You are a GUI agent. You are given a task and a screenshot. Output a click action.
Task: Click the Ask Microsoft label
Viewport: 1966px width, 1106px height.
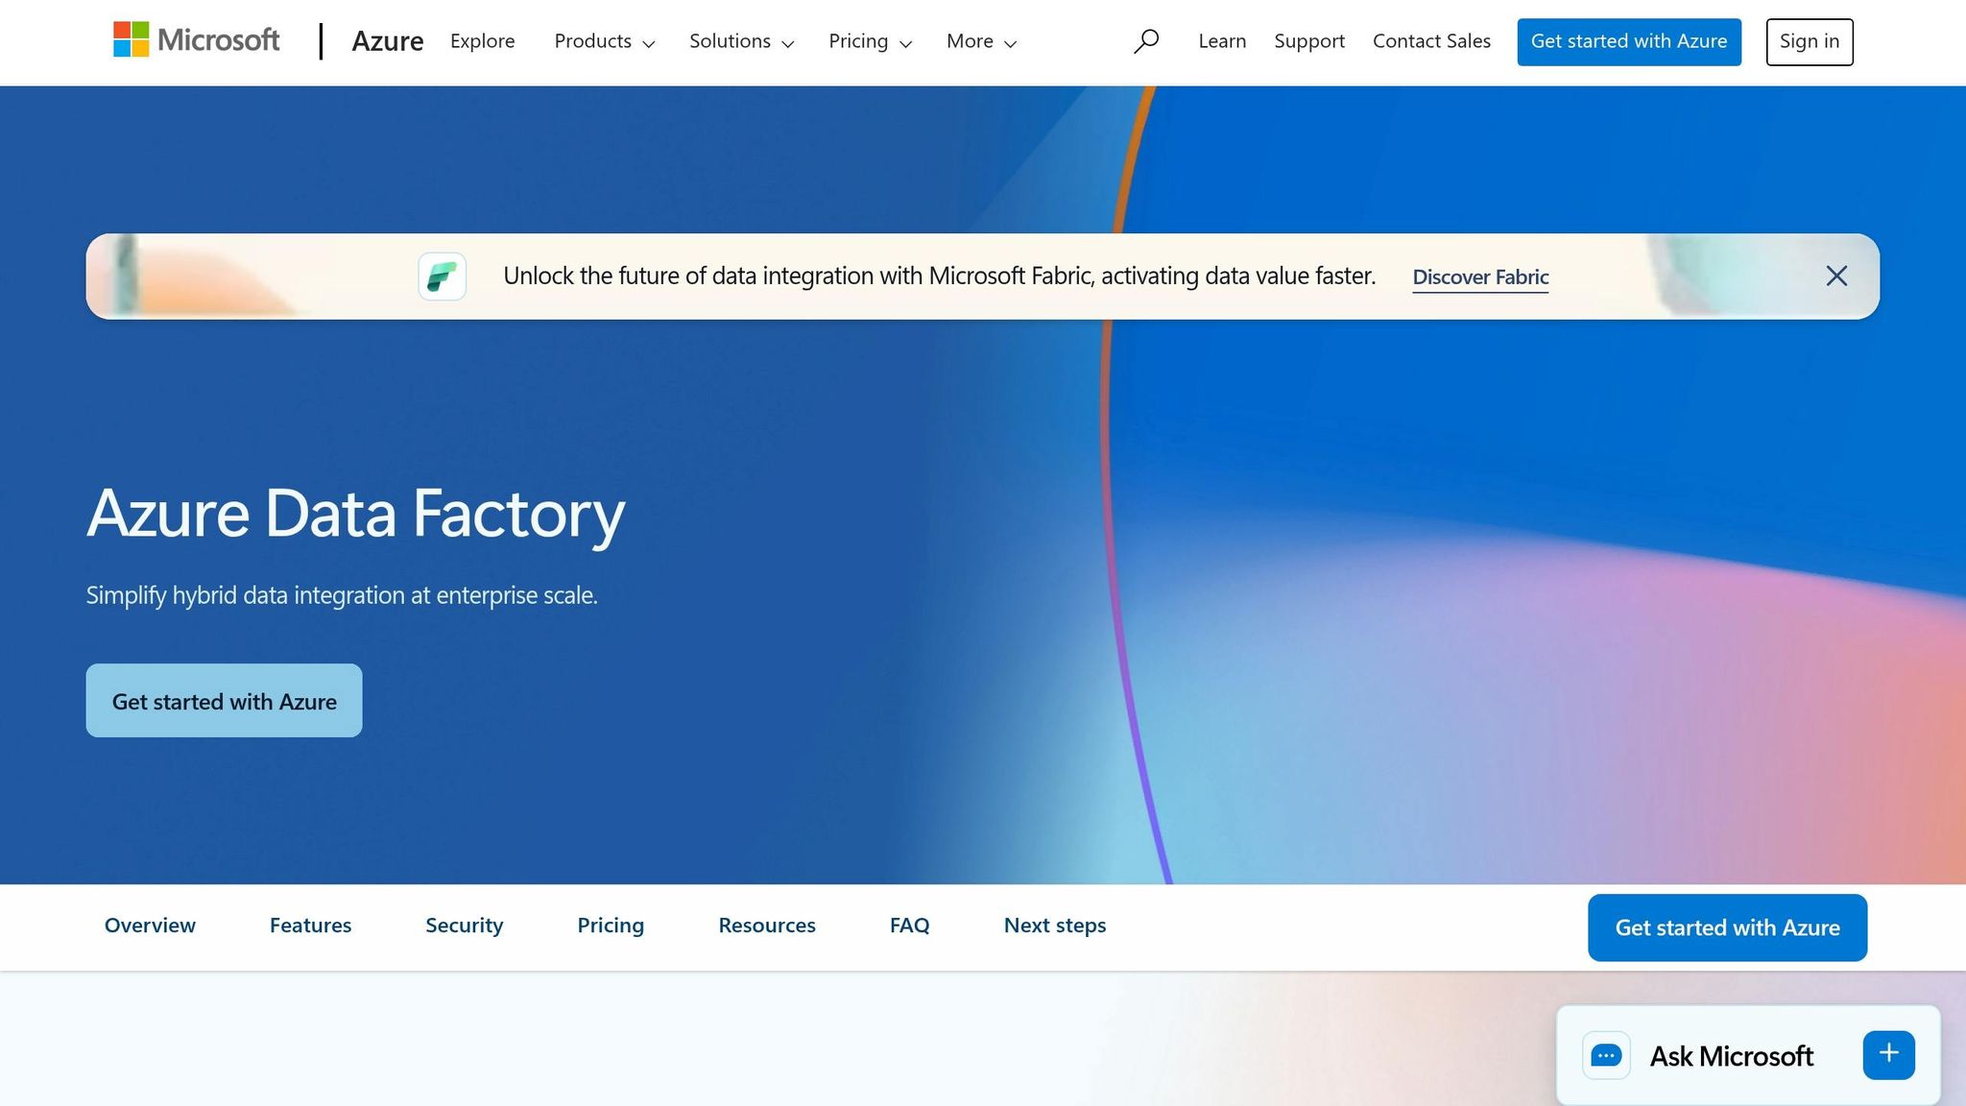click(x=1731, y=1056)
